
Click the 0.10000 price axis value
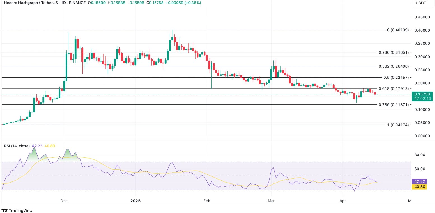pyautogui.click(x=422, y=109)
